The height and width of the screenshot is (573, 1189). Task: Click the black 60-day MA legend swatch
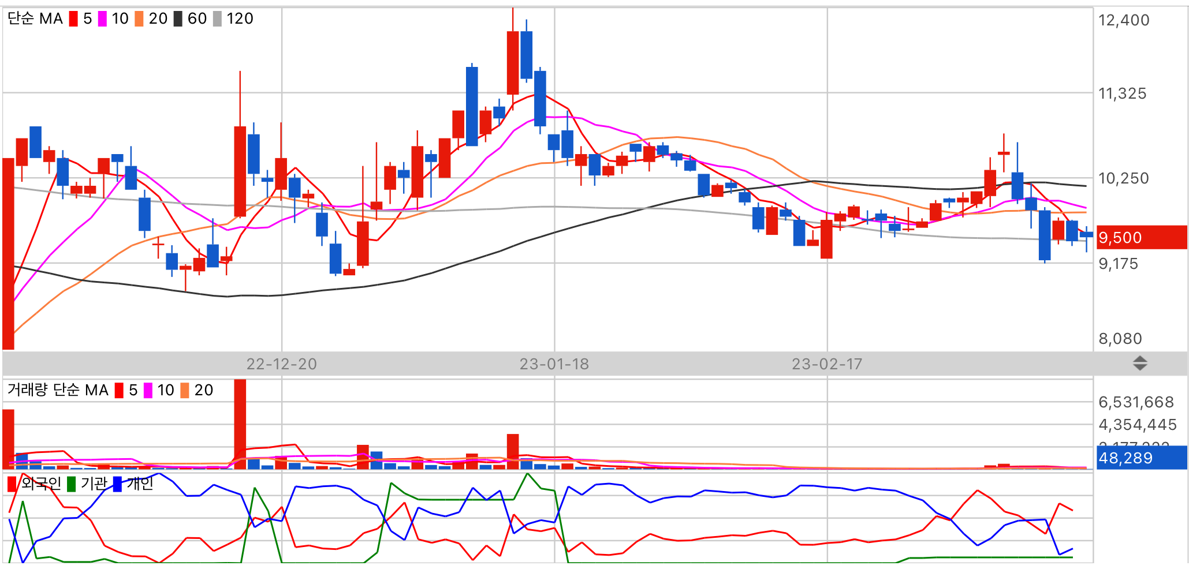pos(178,19)
